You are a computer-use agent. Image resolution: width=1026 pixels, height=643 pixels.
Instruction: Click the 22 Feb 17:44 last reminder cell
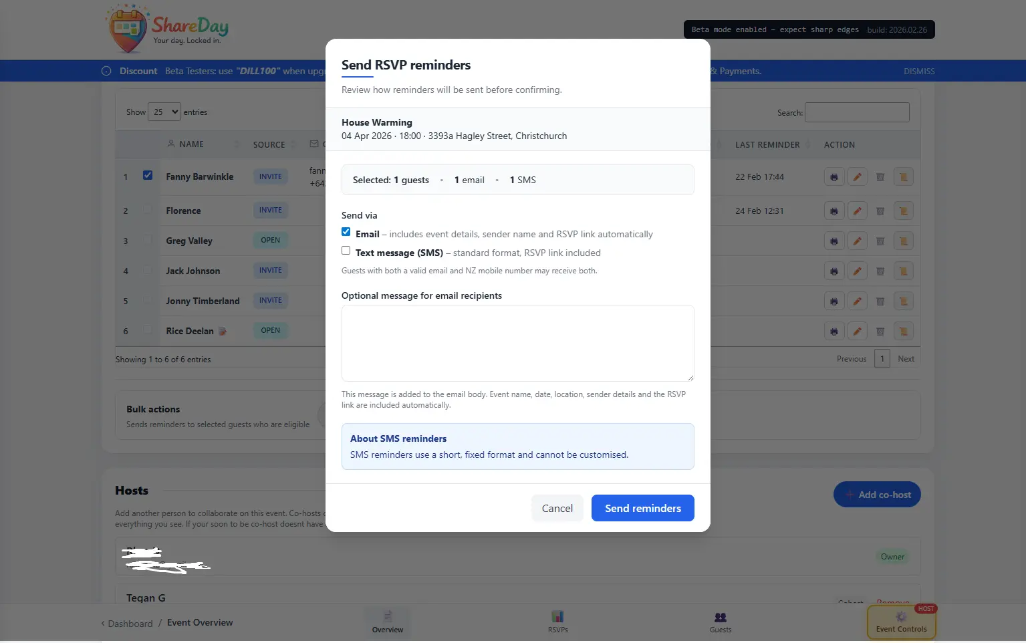tap(759, 177)
